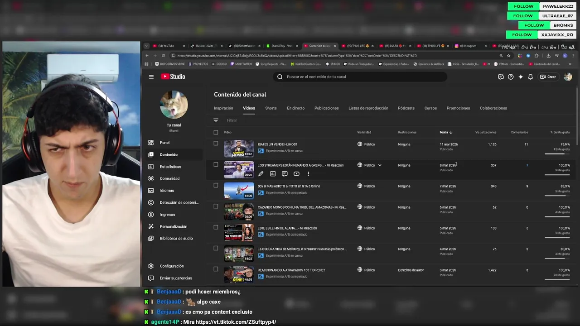Click the sparkle icon in Studio header
This screenshot has height=326, width=580.
(521, 77)
